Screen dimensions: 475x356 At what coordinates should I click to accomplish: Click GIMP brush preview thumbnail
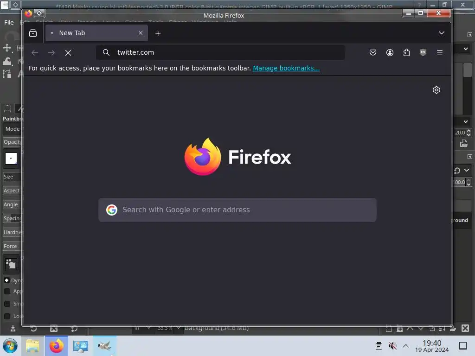pyautogui.click(x=11, y=159)
